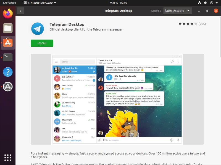Image resolution: width=221 pixels, height=165 pixels.
Task: Open the Files app from the dock
Action: point(7,28)
